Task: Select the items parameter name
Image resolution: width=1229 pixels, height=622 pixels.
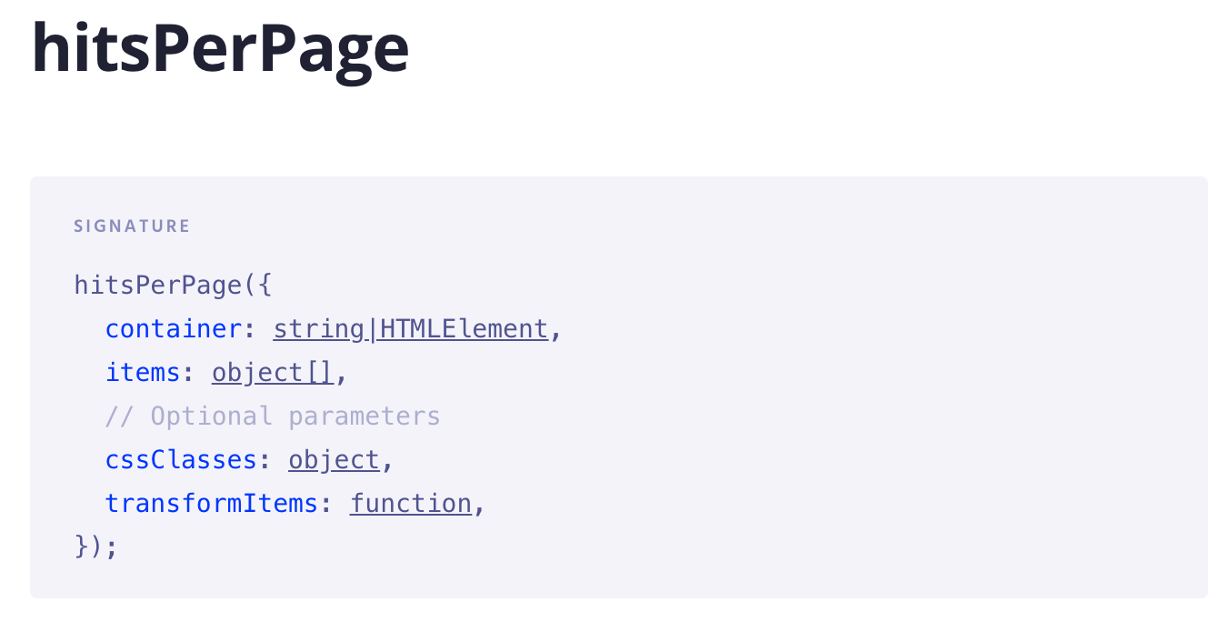Action: point(143,373)
